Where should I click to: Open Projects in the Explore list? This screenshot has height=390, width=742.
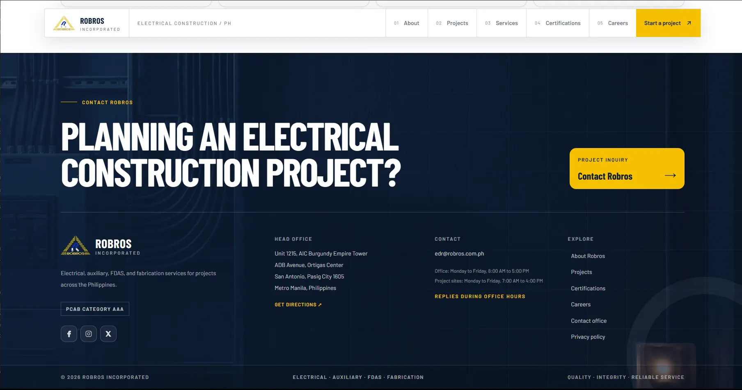[581, 272]
